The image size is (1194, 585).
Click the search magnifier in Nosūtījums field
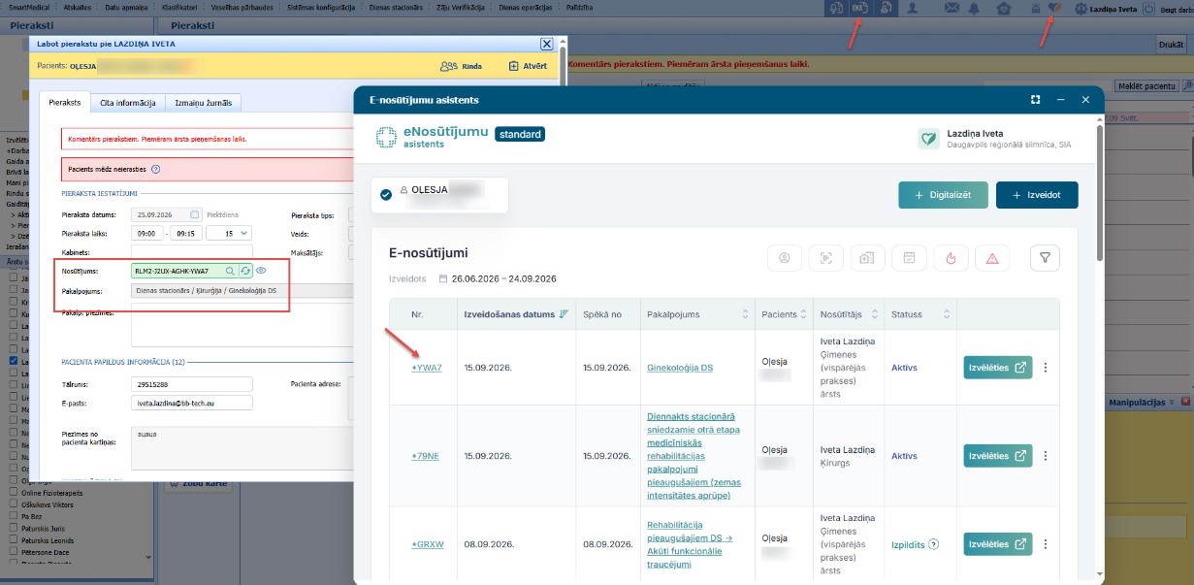pyautogui.click(x=230, y=271)
